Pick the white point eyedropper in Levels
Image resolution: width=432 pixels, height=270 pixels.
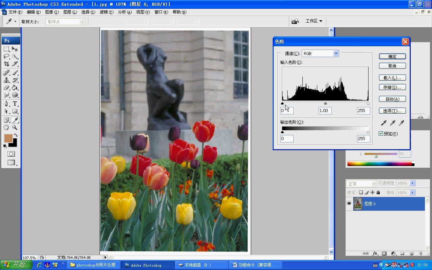coord(401,123)
